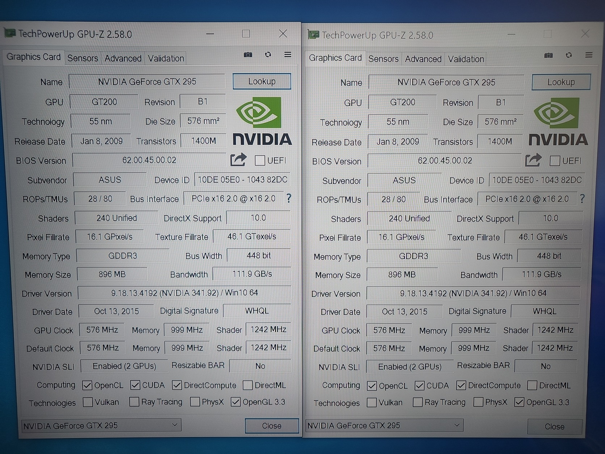Click GPU-Z app icon in right title bar

click(x=313, y=35)
